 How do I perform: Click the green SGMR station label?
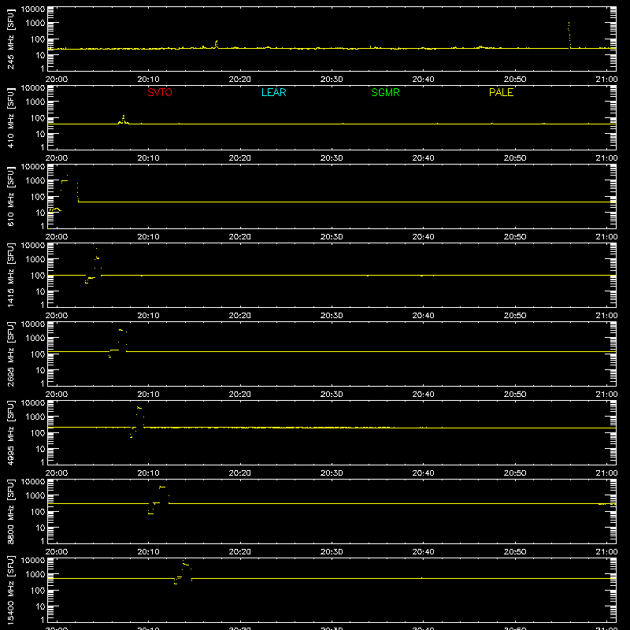385,92
